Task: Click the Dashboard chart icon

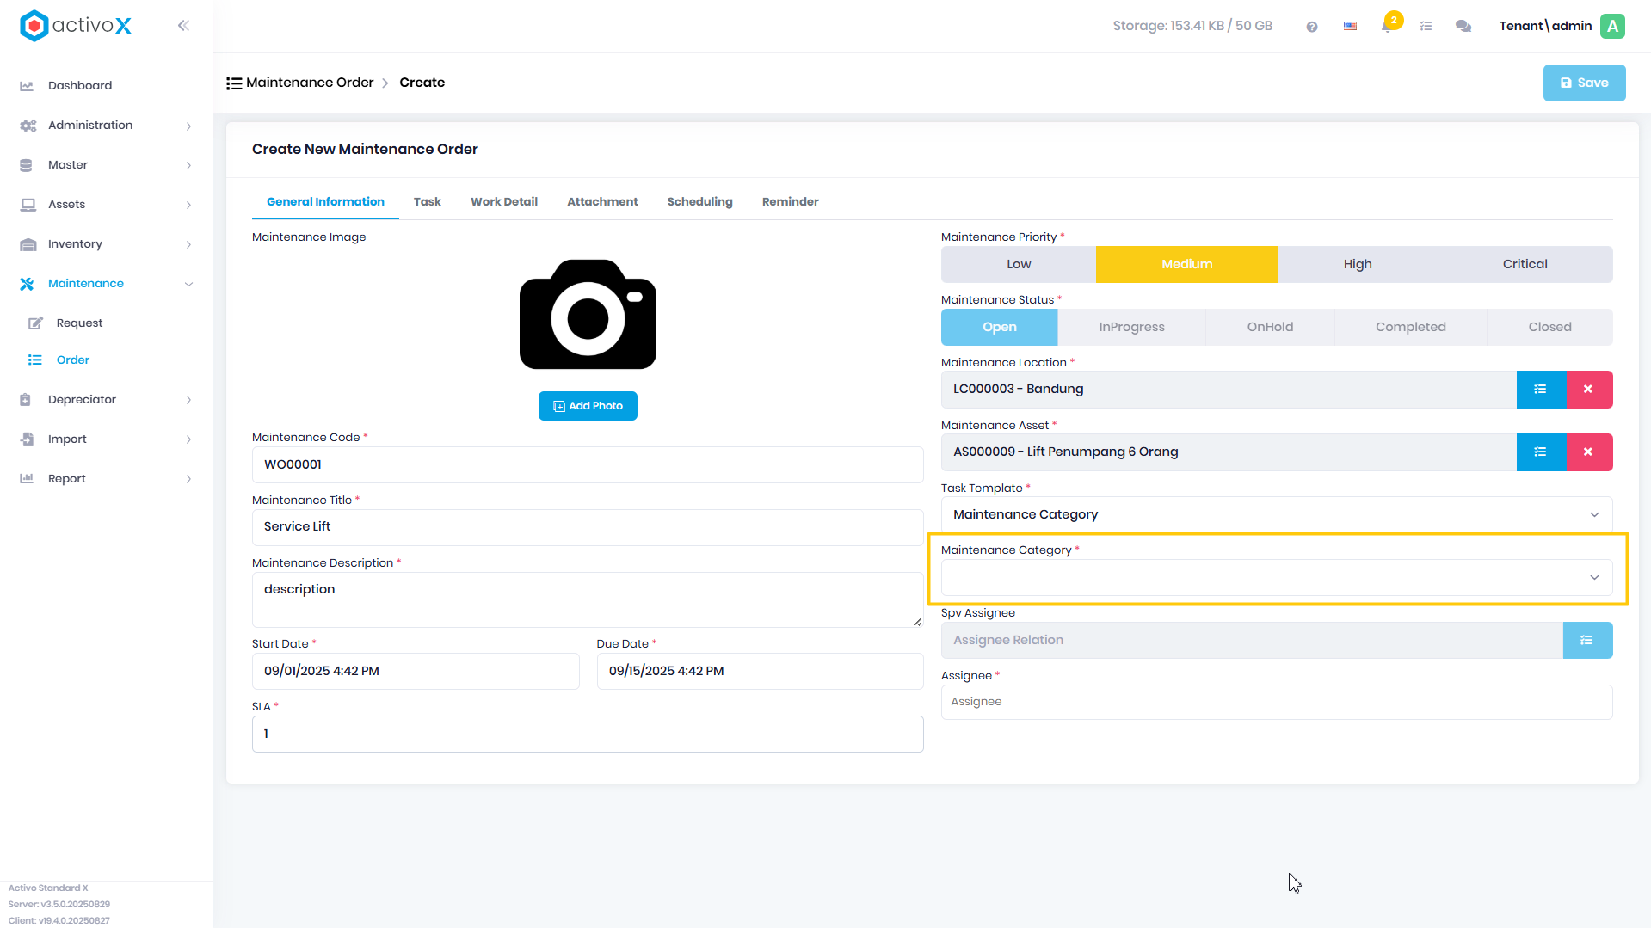Action: [x=27, y=86]
